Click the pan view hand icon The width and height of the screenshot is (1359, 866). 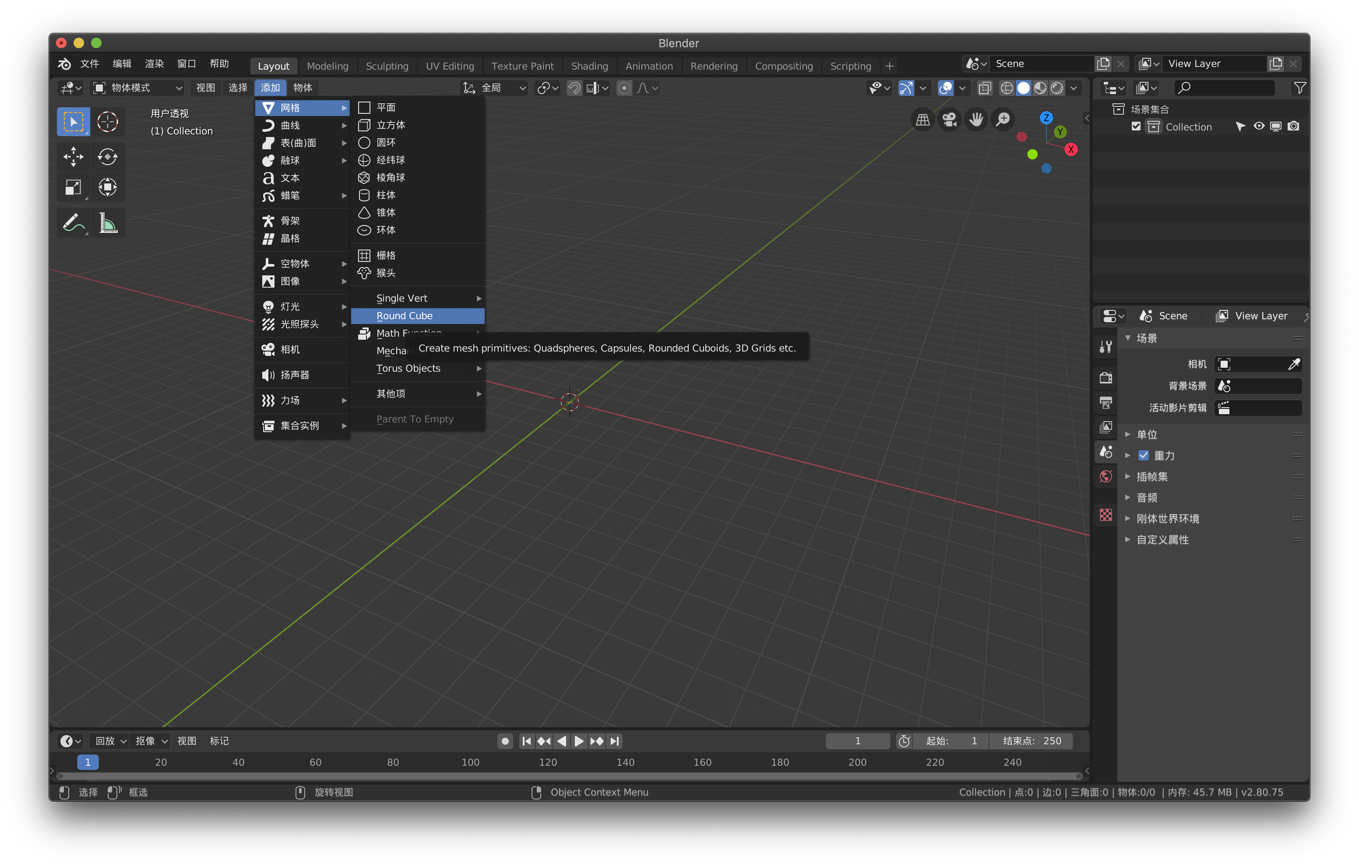(x=976, y=120)
